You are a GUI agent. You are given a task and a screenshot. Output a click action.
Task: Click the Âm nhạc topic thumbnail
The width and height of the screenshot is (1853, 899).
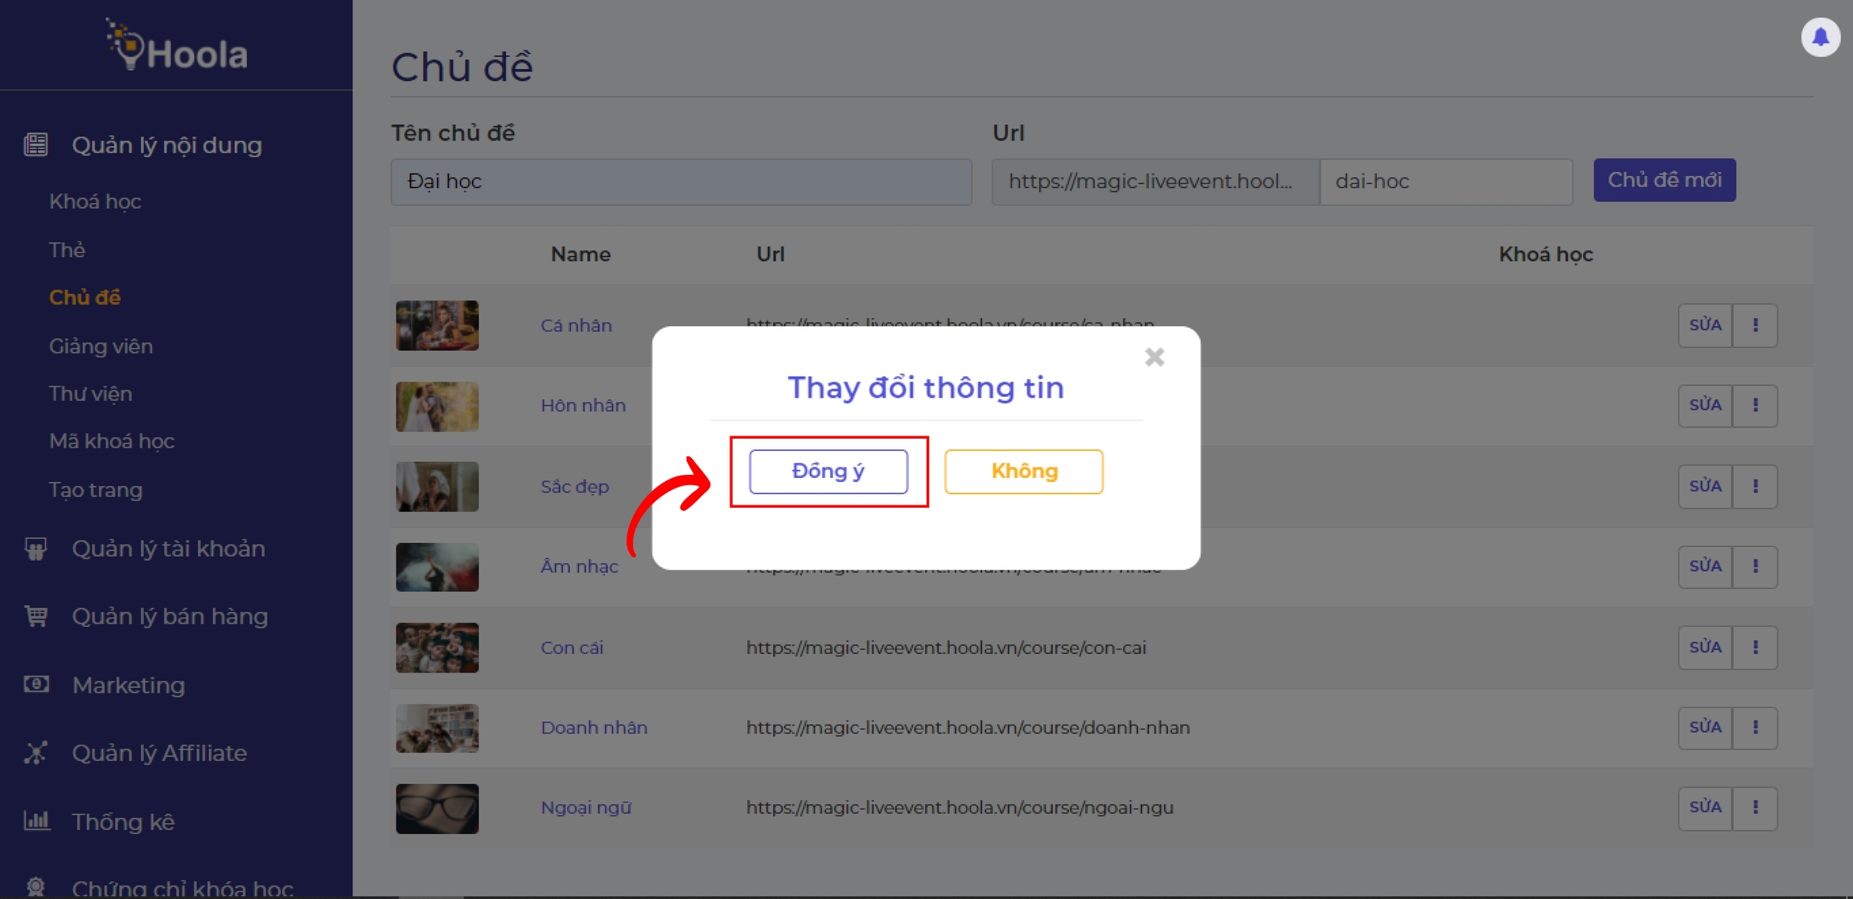pyautogui.click(x=437, y=567)
